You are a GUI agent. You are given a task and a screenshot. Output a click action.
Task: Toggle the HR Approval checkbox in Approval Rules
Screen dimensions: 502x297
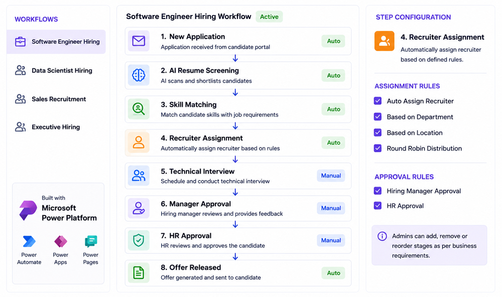click(x=378, y=206)
